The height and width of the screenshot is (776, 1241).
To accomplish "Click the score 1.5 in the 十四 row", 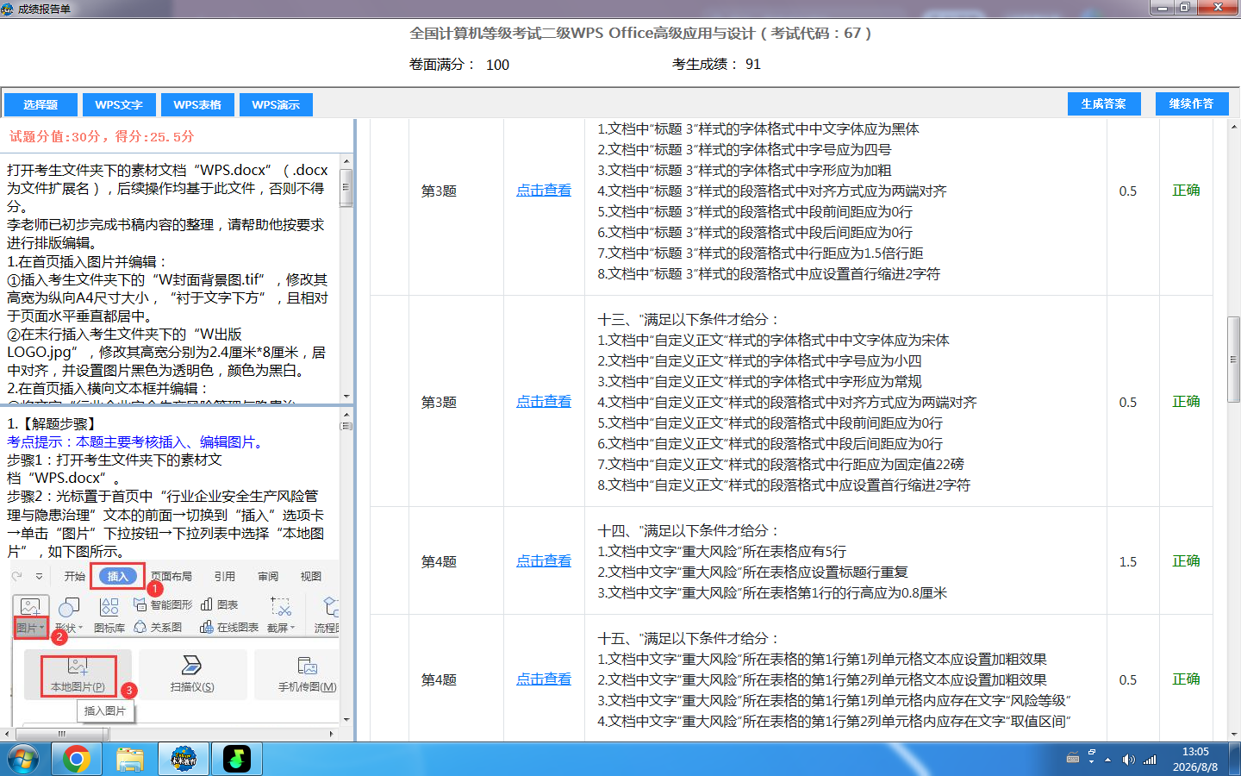I will 1128,561.
